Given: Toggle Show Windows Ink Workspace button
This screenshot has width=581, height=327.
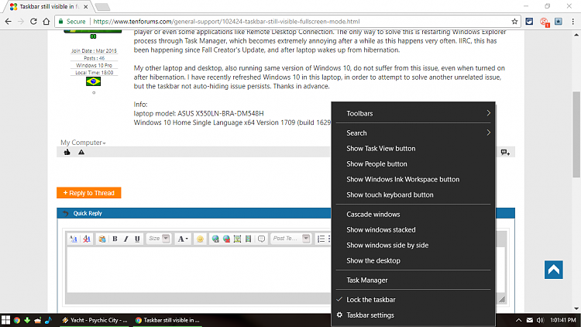Looking at the screenshot, I should pyautogui.click(x=413, y=180).
